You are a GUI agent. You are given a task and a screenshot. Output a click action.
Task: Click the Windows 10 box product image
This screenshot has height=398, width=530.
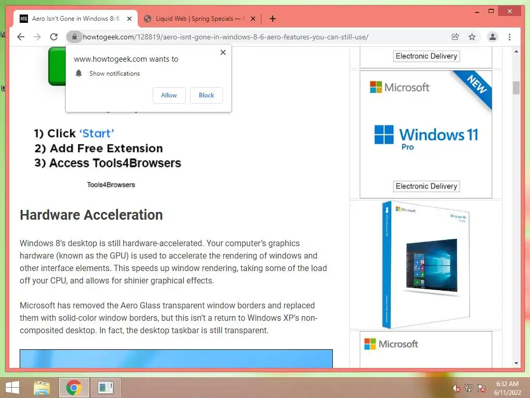(426, 265)
